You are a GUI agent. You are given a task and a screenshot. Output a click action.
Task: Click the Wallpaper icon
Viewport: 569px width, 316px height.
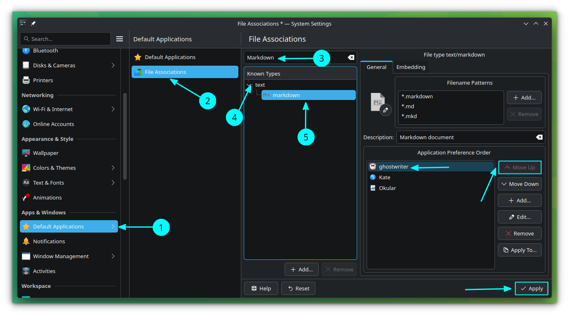(x=26, y=153)
